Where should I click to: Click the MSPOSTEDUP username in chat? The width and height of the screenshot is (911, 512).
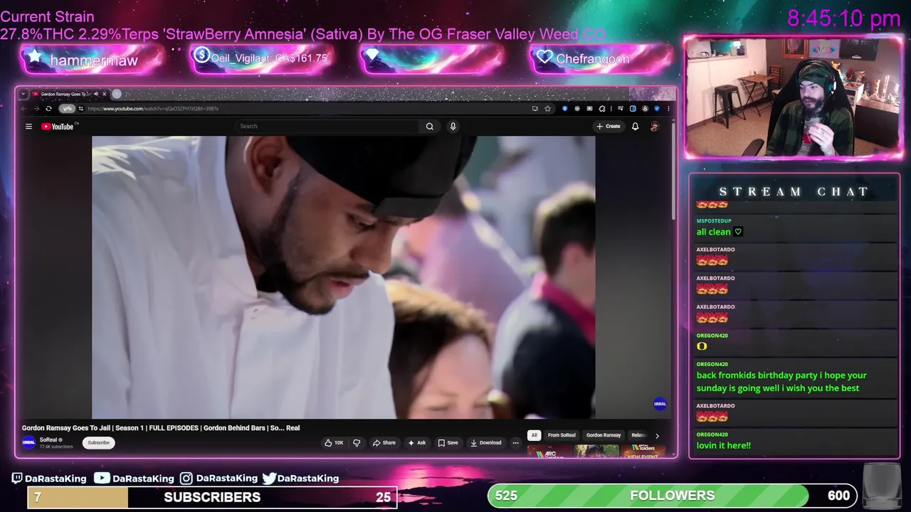714,221
